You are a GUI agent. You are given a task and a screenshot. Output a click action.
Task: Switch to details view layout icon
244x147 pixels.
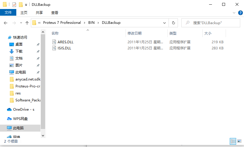(233, 141)
